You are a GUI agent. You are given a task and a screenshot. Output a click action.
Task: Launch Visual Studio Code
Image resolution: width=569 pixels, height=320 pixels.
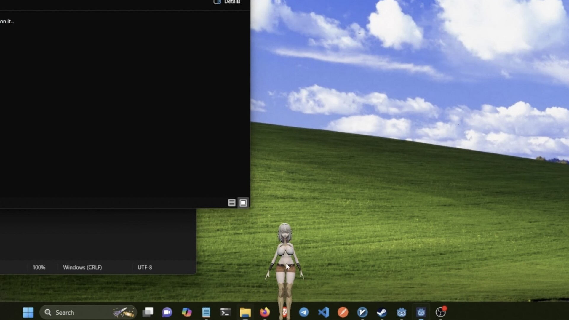point(323,312)
